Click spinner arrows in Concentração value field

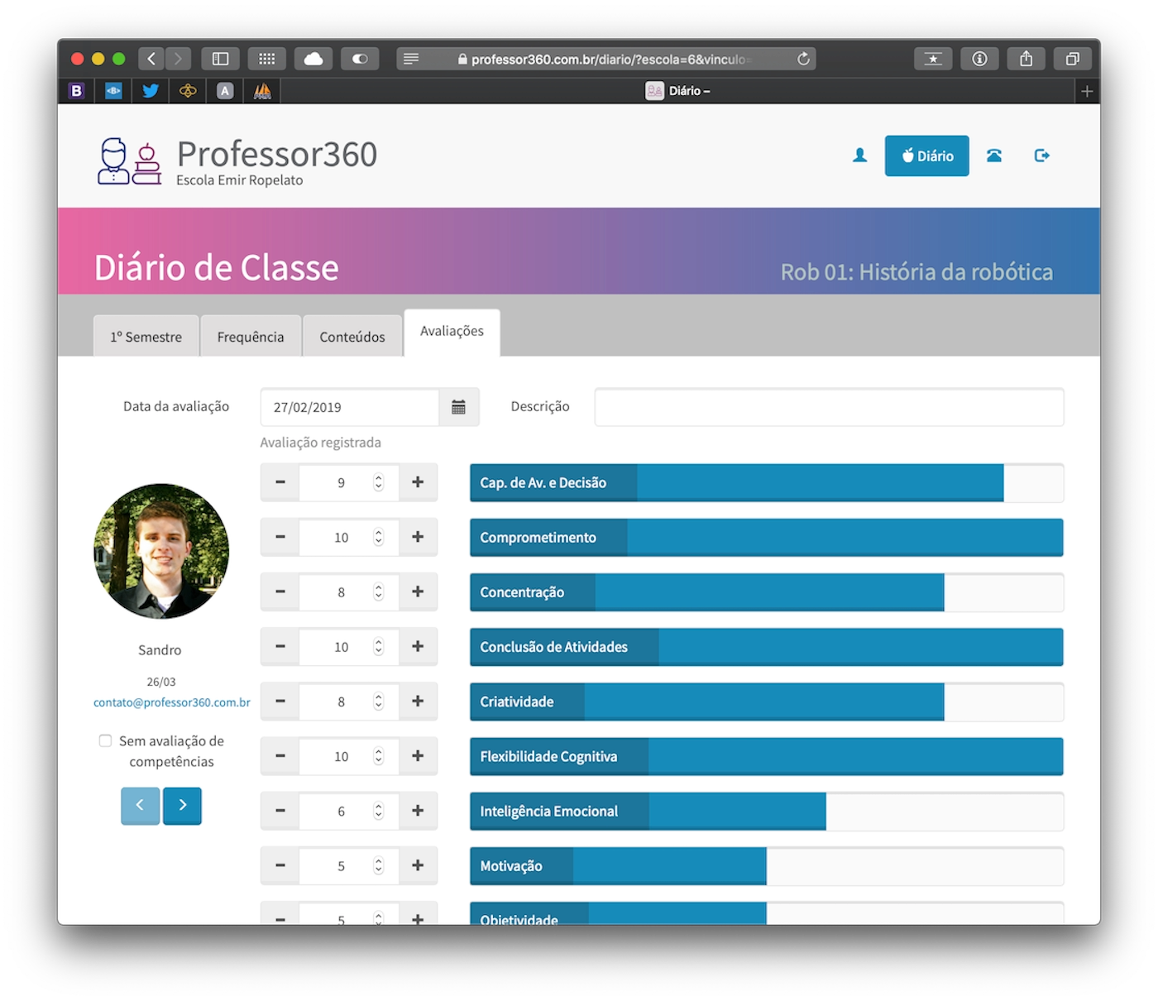coord(378,592)
